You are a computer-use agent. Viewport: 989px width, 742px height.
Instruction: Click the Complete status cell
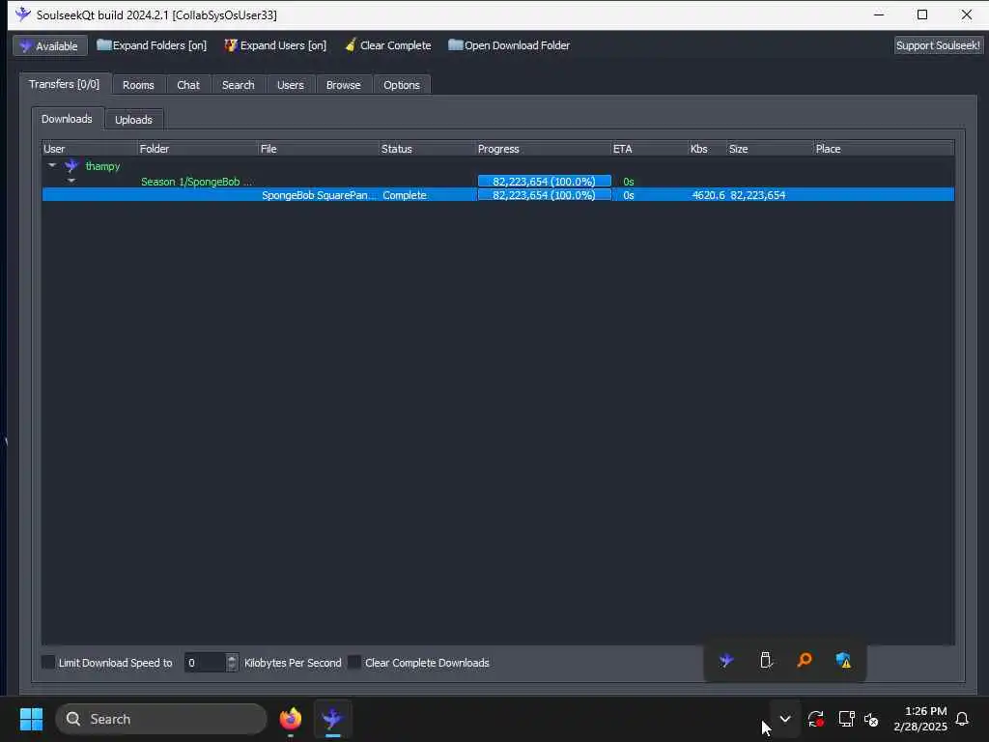(405, 195)
